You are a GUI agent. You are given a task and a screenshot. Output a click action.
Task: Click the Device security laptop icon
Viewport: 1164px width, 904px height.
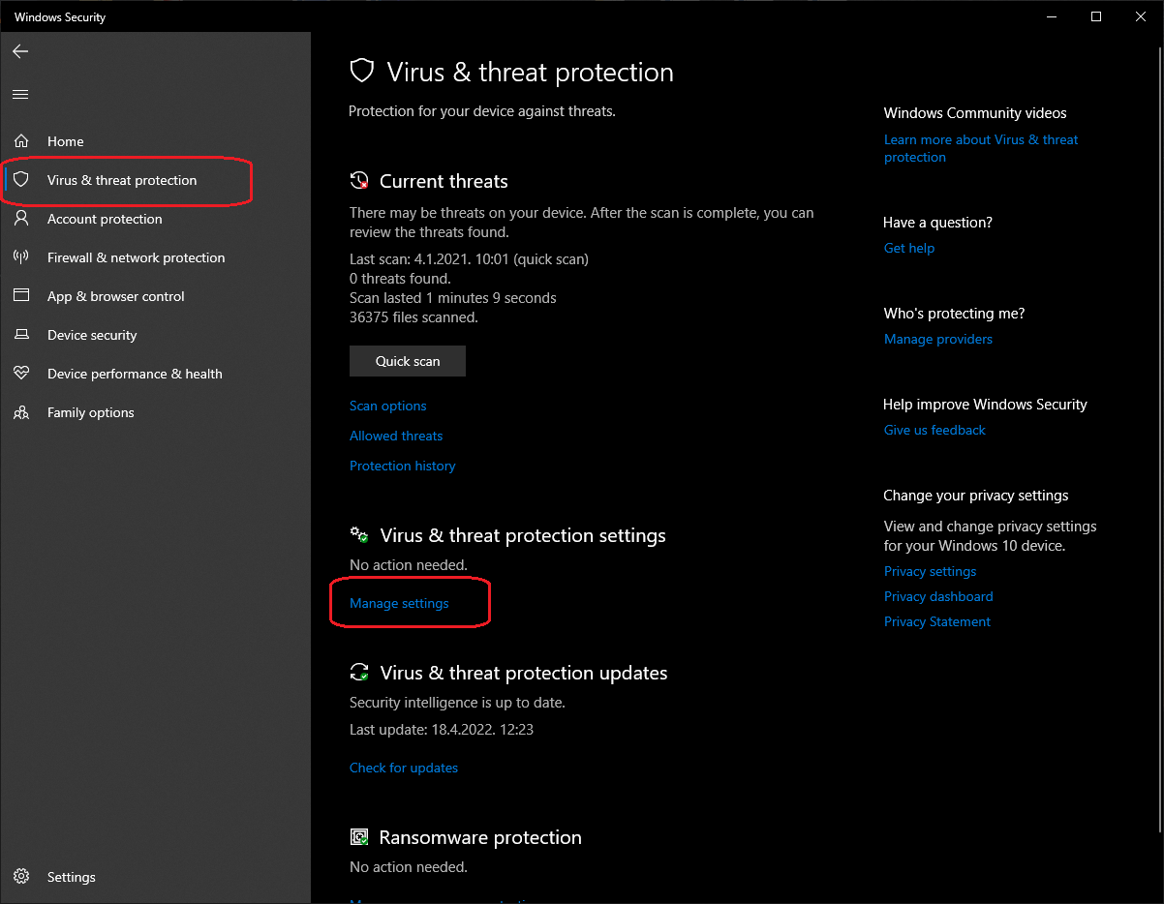[21, 335]
